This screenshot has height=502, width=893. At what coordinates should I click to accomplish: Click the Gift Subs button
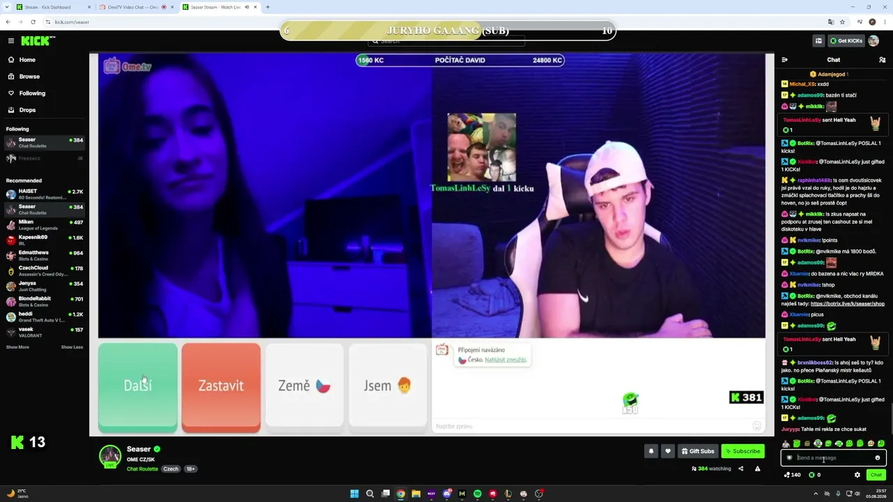pos(698,451)
